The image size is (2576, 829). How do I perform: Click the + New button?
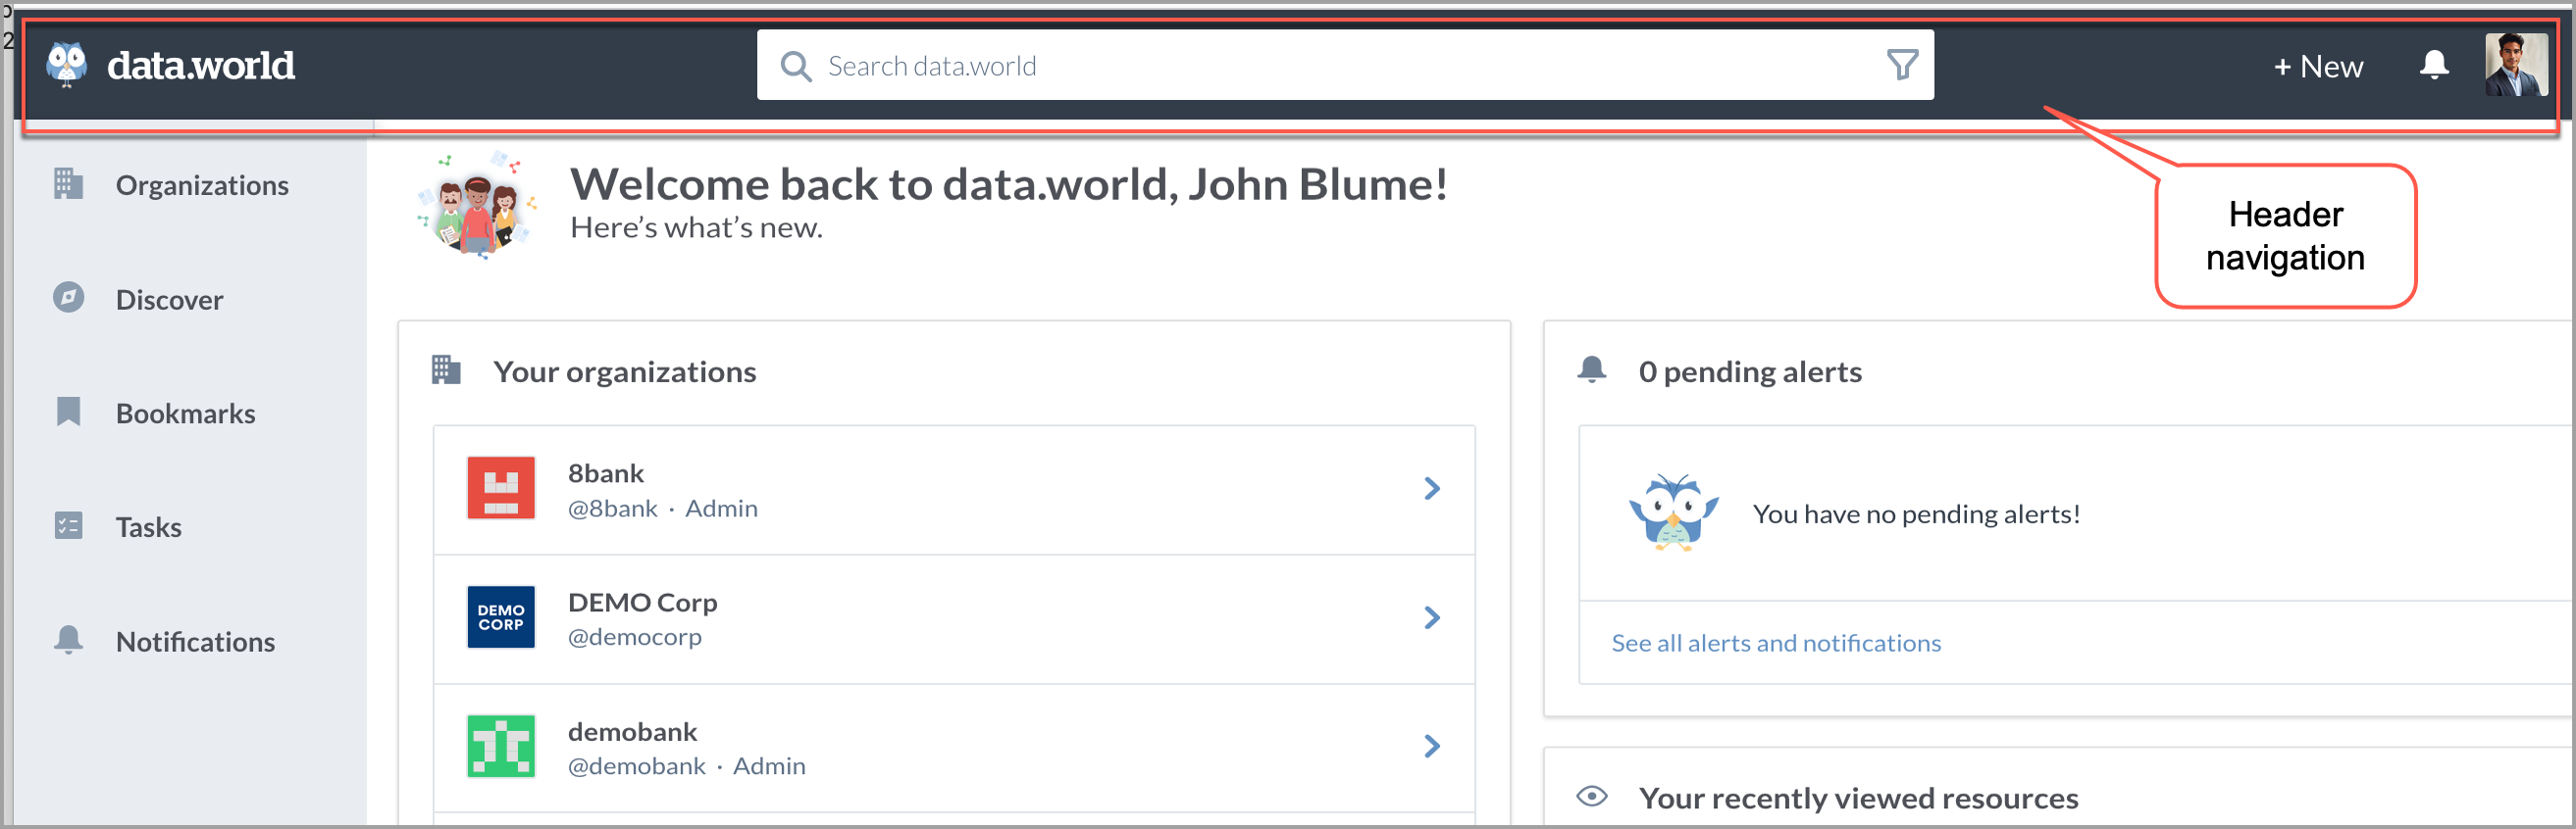pyautogui.click(x=2317, y=66)
